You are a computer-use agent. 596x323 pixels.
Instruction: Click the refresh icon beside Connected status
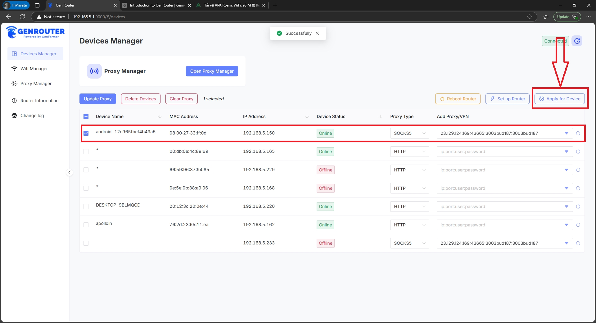point(577,41)
